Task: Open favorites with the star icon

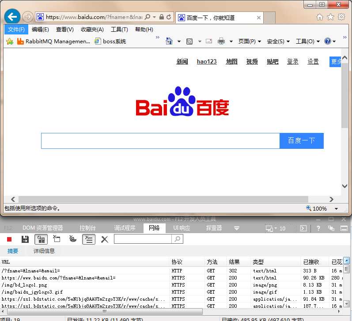Action: click(330, 17)
